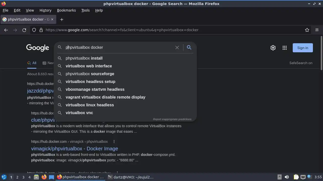Clear the search box with the X icon
The image size is (323, 181).
click(x=177, y=47)
